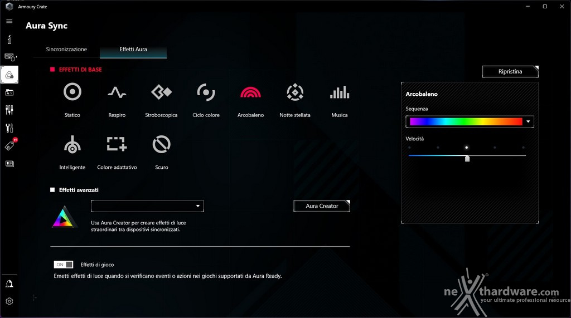Click the Ripristina reset button

(510, 71)
